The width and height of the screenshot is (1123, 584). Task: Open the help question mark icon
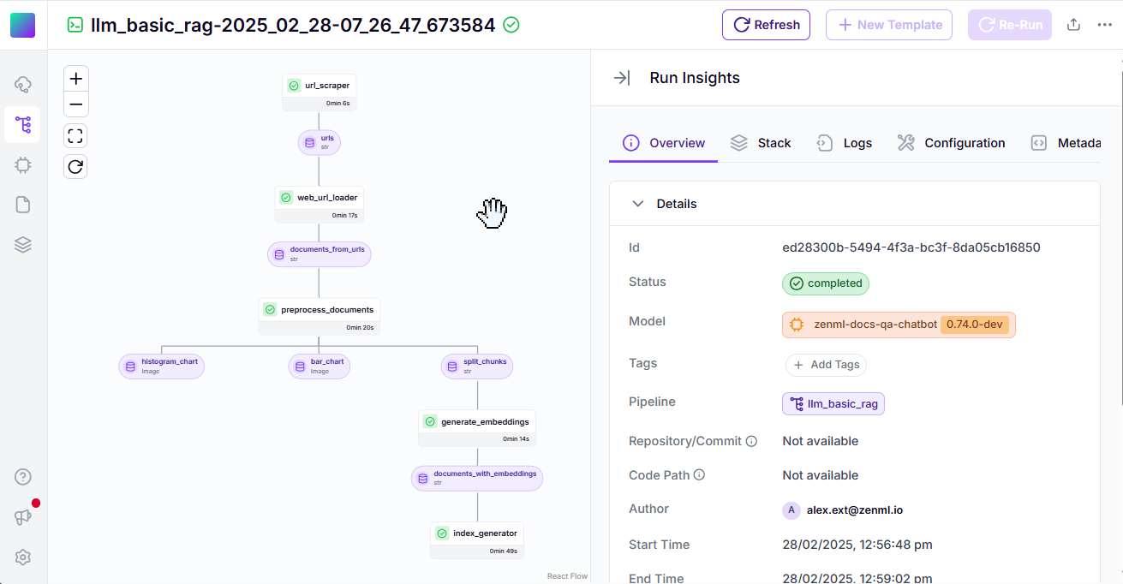click(x=23, y=477)
